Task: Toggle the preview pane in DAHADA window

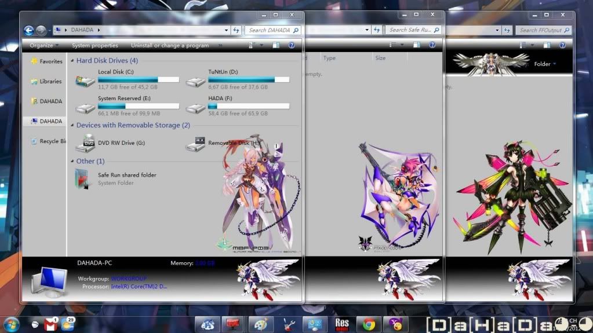Action: (275, 45)
